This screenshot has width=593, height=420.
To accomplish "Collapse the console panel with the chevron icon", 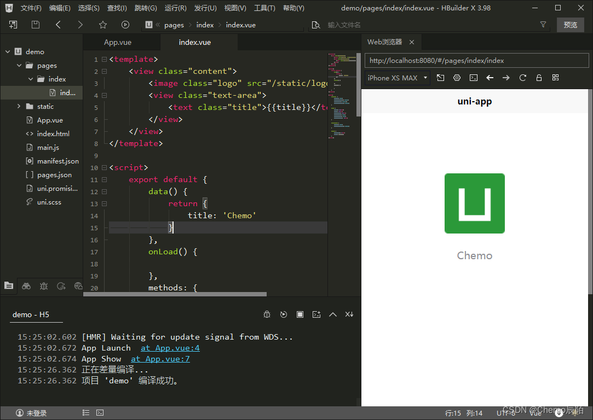I will tap(333, 314).
